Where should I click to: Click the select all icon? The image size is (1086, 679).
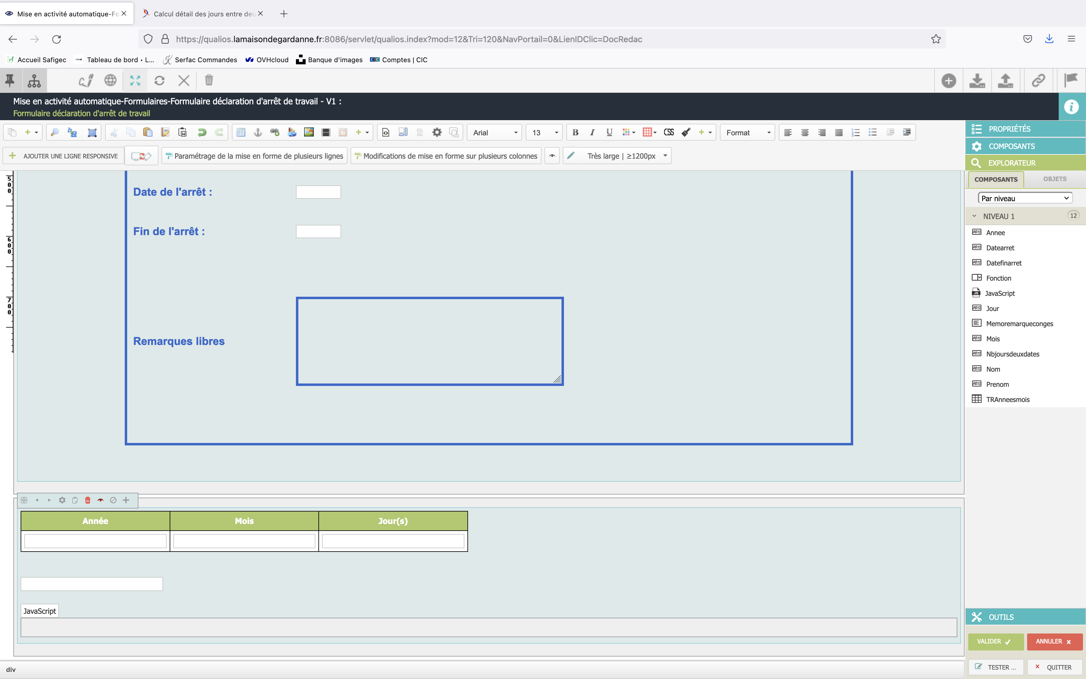92,133
